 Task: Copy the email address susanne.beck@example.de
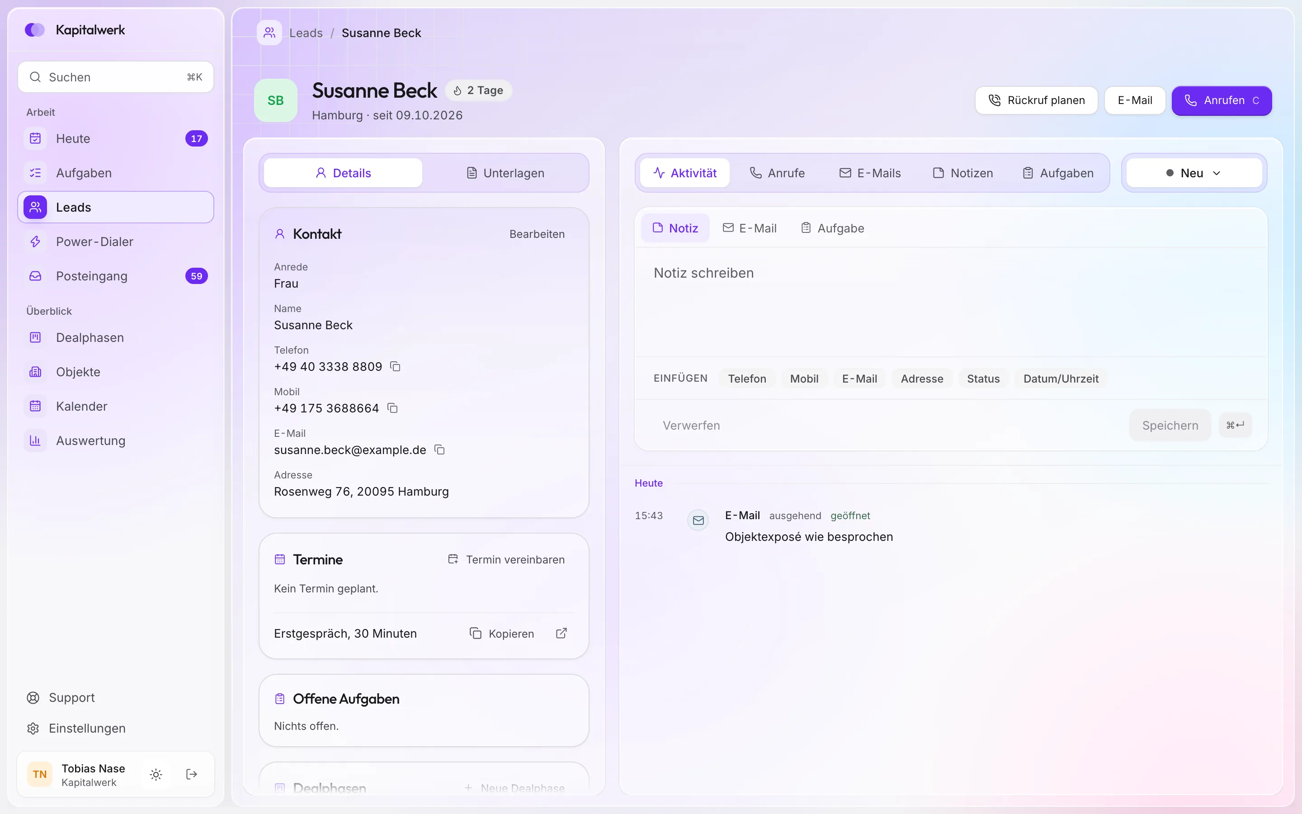[439, 450]
